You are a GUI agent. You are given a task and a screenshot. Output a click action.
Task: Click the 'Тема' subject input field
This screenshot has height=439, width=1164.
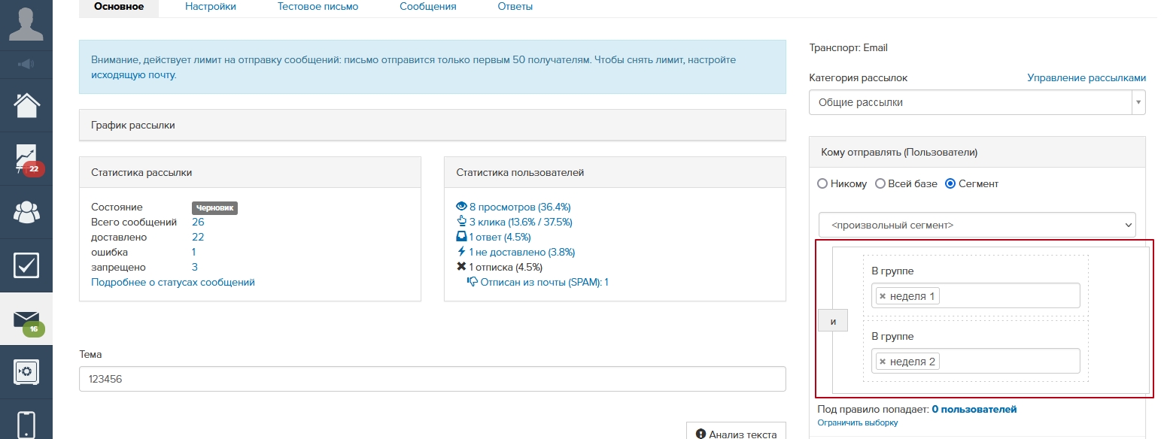click(432, 380)
